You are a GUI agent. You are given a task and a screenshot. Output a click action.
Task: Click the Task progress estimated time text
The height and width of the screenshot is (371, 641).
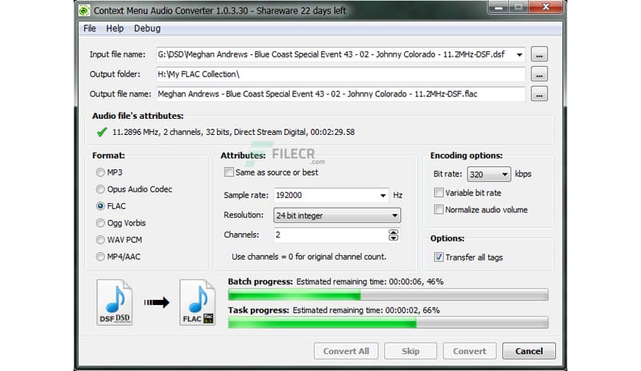tap(367, 310)
